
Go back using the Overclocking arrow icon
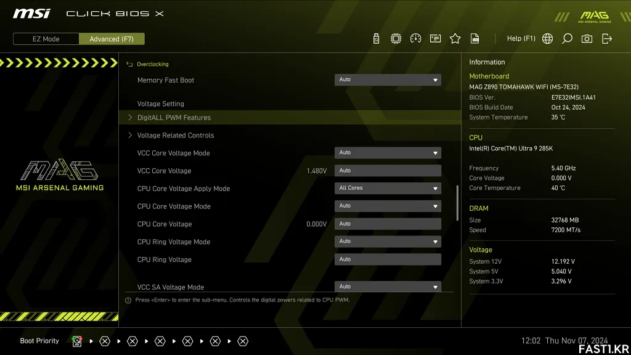[x=129, y=64]
